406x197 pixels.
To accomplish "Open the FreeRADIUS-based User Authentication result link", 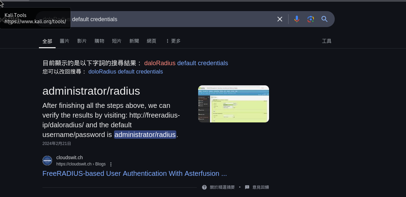I will tap(135, 173).
